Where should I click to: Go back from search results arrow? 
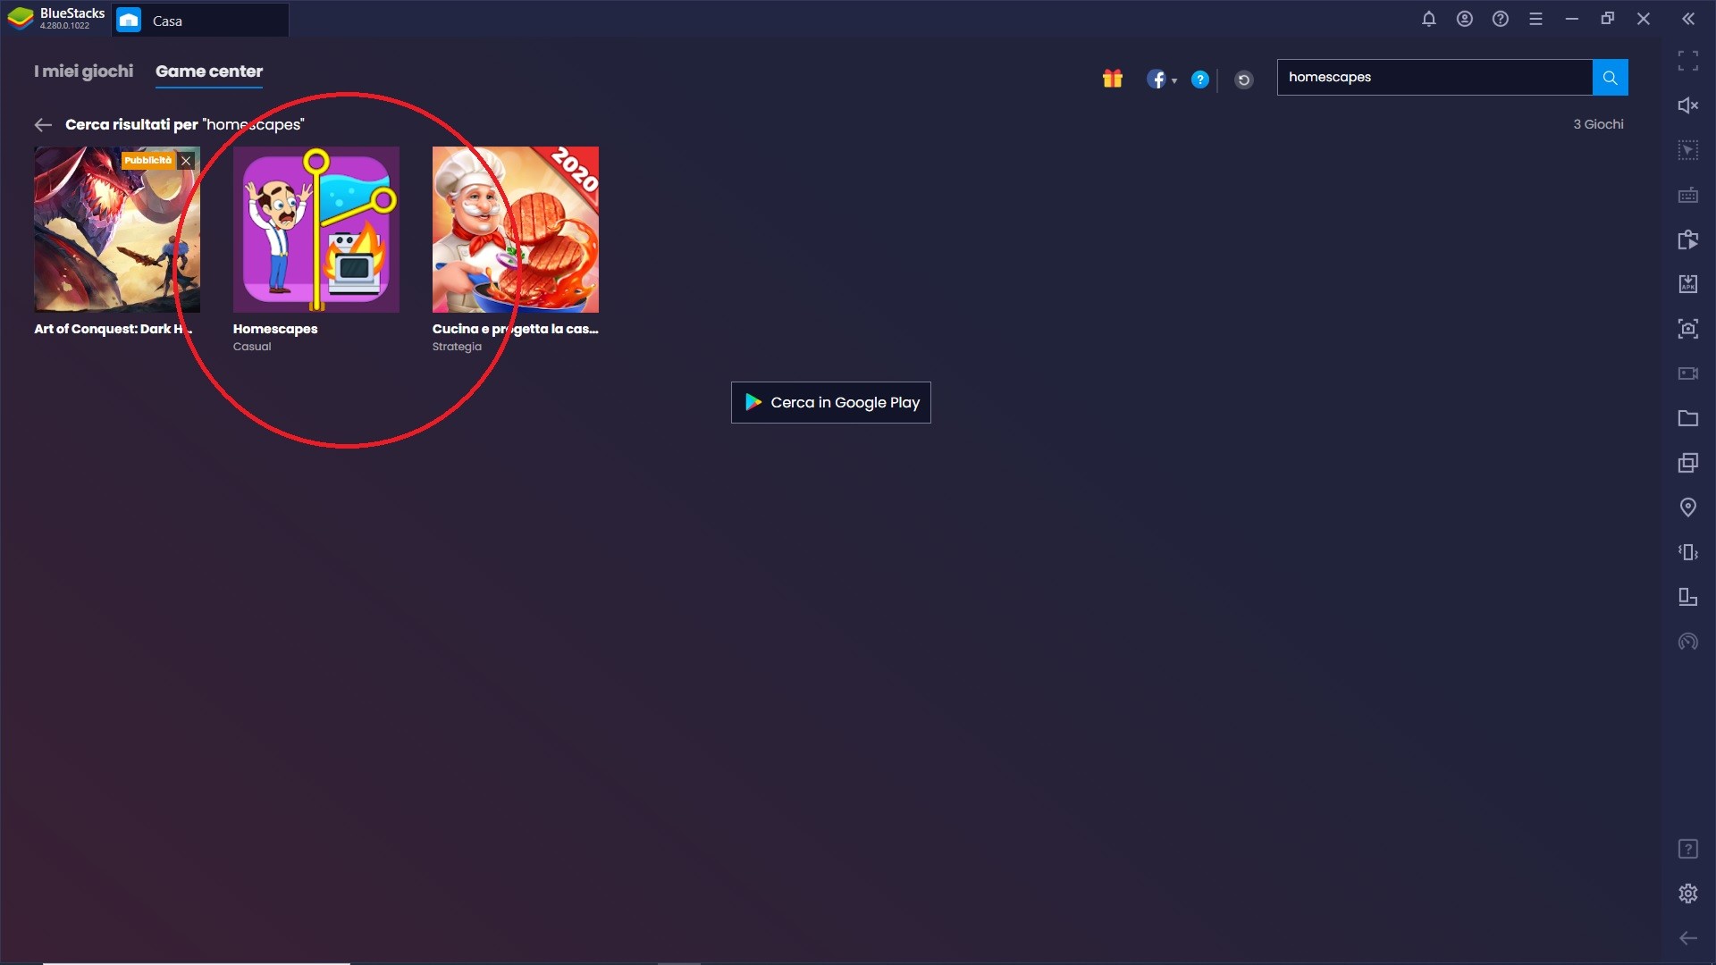pyautogui.click(x=42, y=124)
